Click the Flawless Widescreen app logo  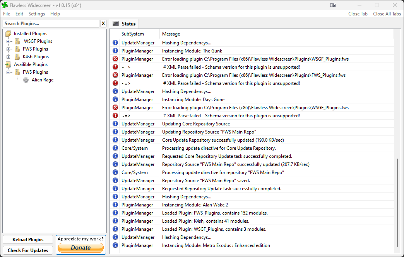tap(5, 5)
